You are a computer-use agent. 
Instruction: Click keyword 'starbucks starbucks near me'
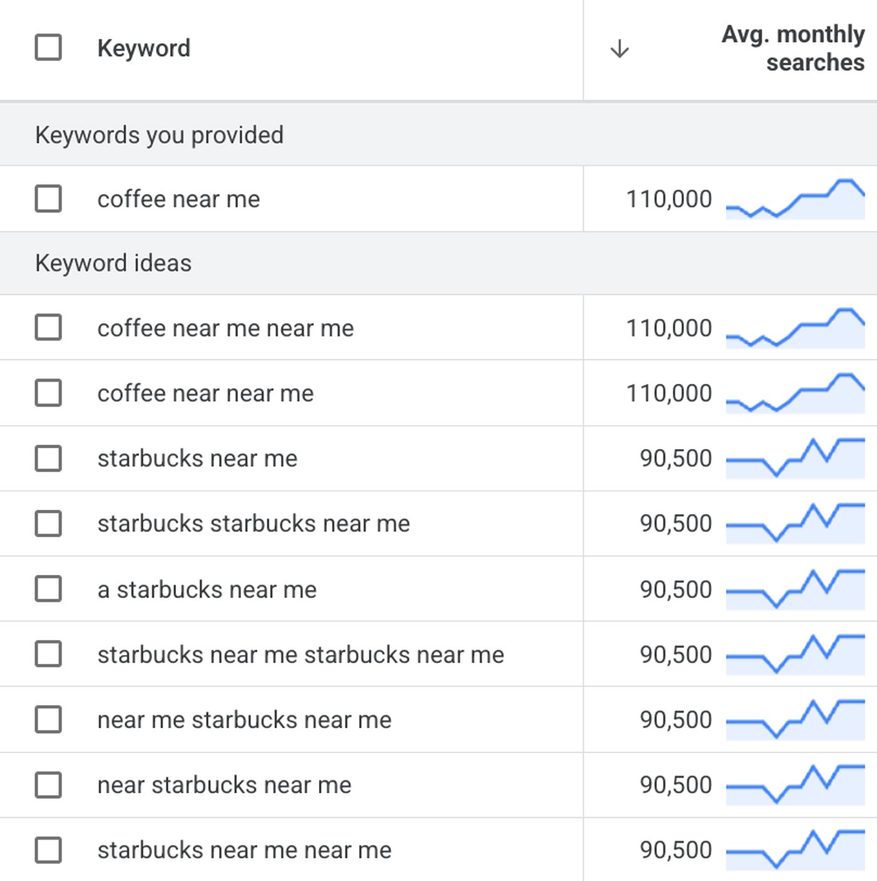(254, 523)
